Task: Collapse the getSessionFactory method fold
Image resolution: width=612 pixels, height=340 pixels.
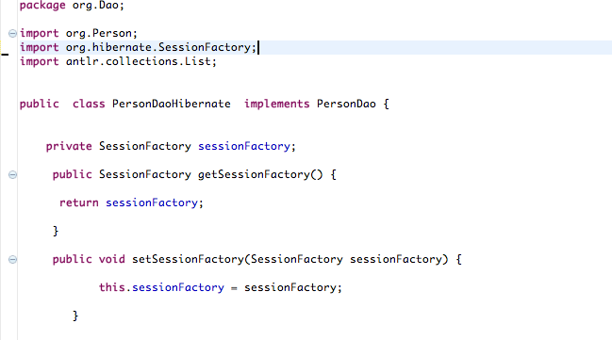Action: pos(12,174)
